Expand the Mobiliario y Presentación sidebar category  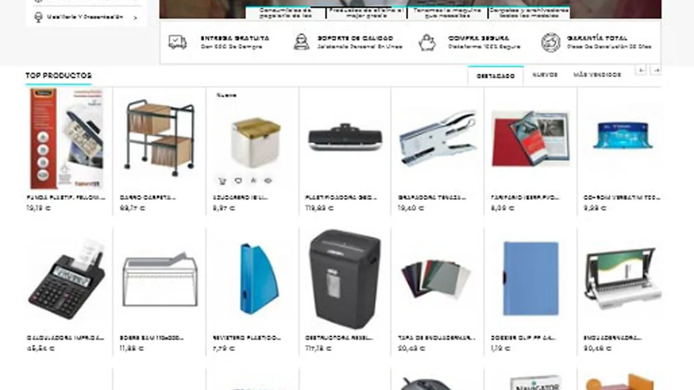pos(87,17)
